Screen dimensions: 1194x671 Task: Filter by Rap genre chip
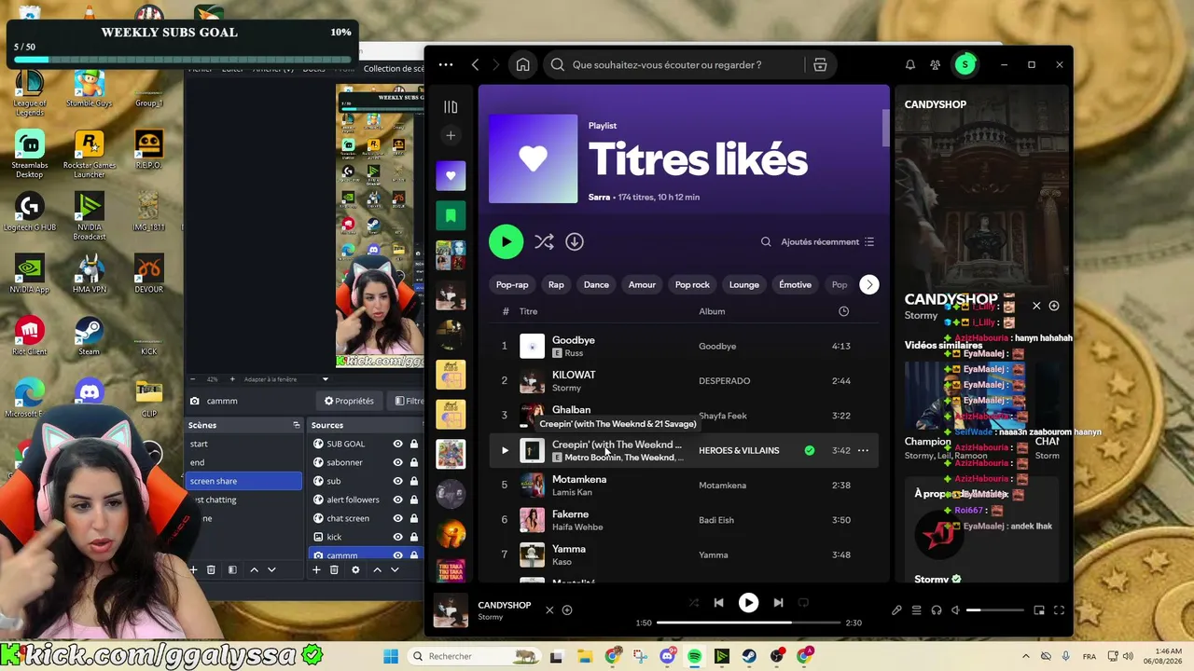click(x=556, y=285)
